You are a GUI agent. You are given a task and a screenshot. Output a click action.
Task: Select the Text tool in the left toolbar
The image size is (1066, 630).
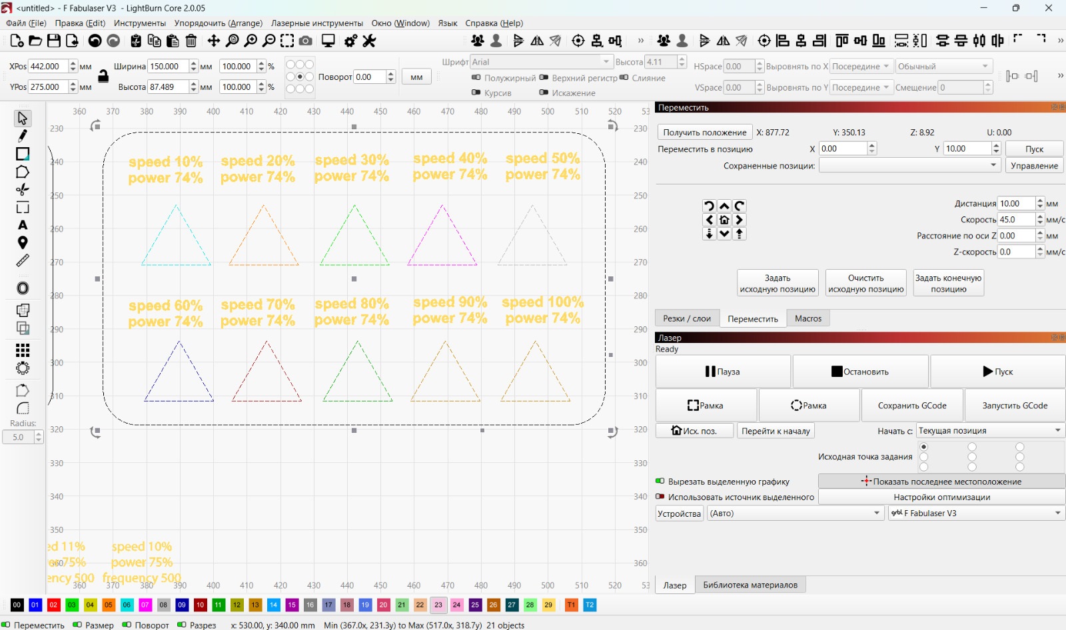point(23,225)
